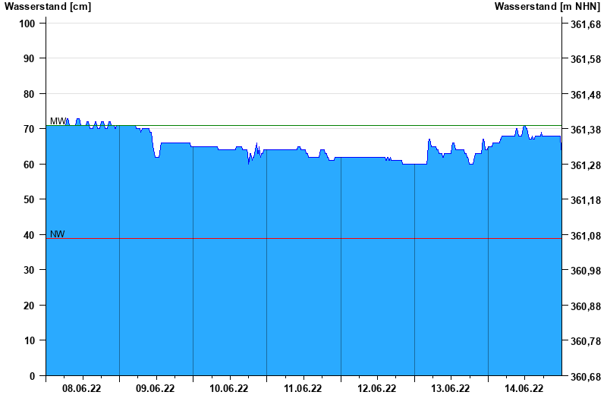Click the 20 value on left axis
The image size is (607, 417).
30,306
